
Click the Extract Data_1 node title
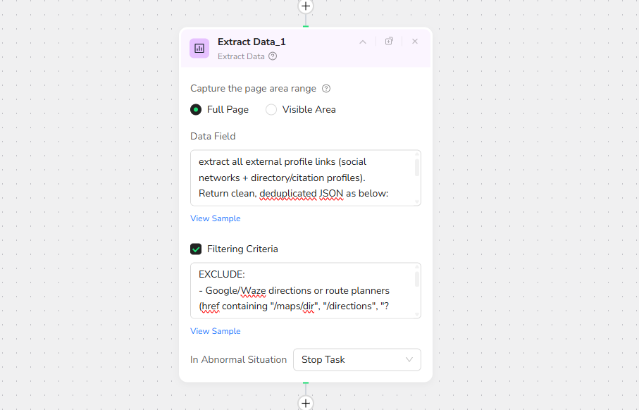click(252, 42)
